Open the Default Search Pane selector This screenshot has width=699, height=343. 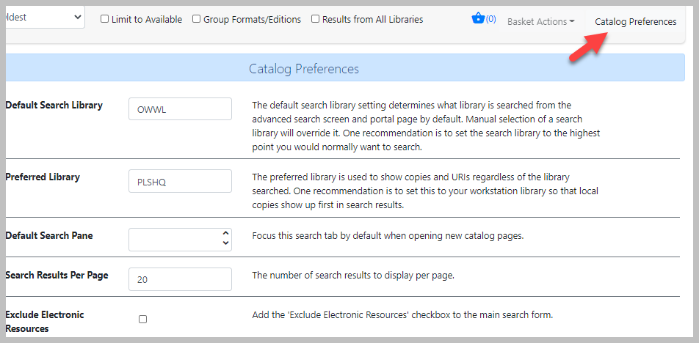pos(180,240)
